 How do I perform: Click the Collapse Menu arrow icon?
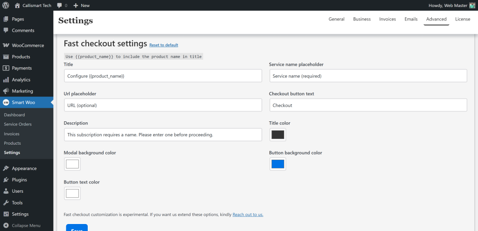click(6, 225)
